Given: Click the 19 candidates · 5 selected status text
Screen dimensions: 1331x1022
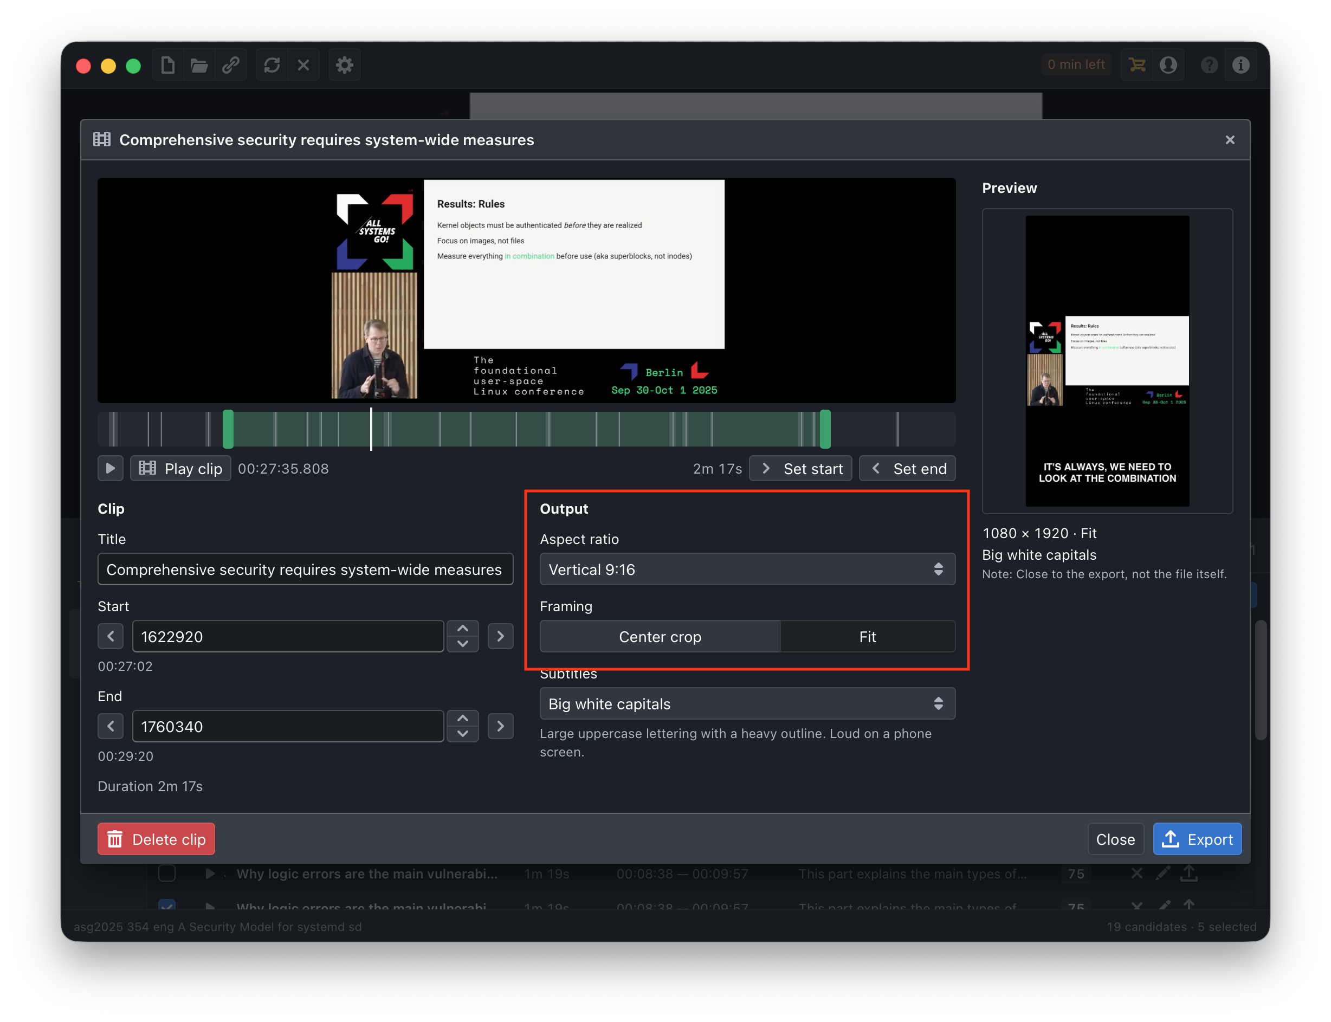Looking at the screenshot, I should pyautogui.click(x=1181, y=927).
